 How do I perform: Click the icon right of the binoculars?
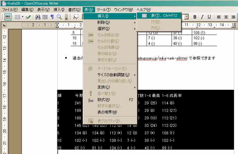(x=45, y=17)
